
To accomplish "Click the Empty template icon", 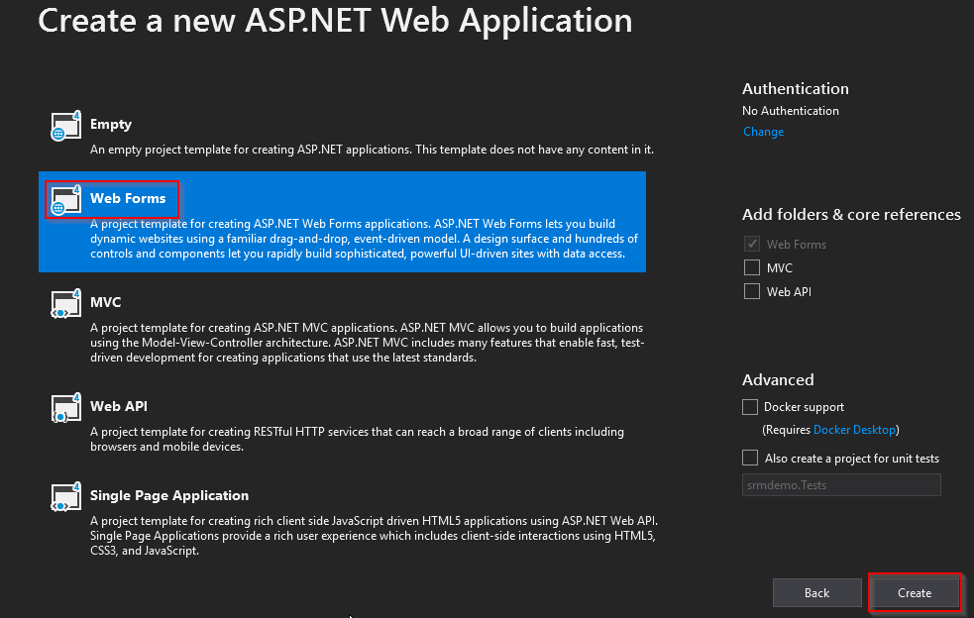I will point(65,127).
